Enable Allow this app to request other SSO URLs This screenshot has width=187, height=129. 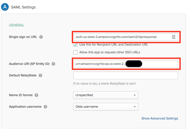pyautogui.click(x=75, y=52)
